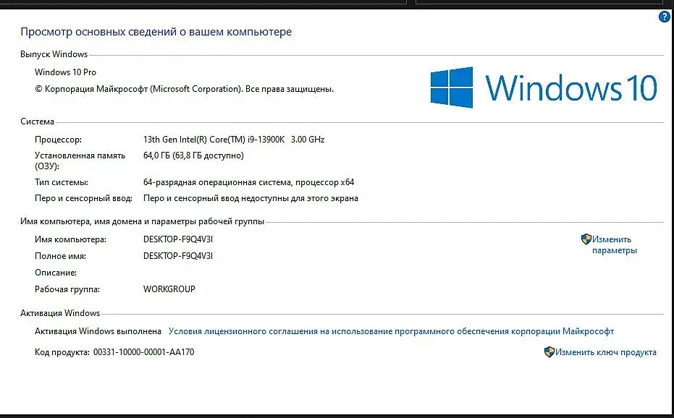Open the Microsoft license agreement terms link
Viewport: 674px width, 418px height.
click(x=391, y=331)
